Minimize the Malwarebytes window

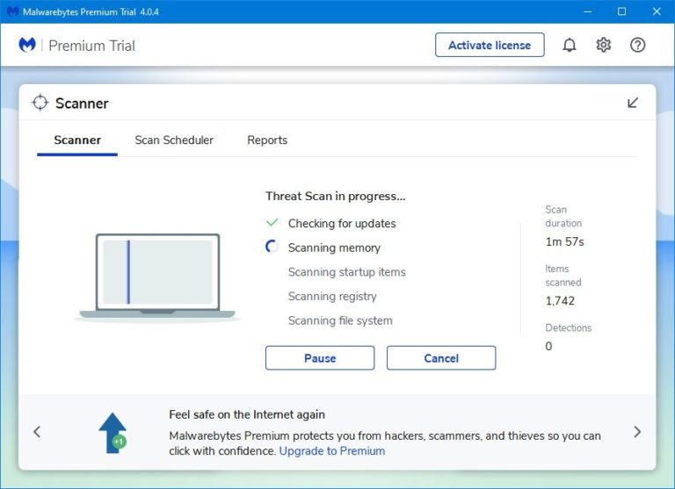click(x=588, y=11)
